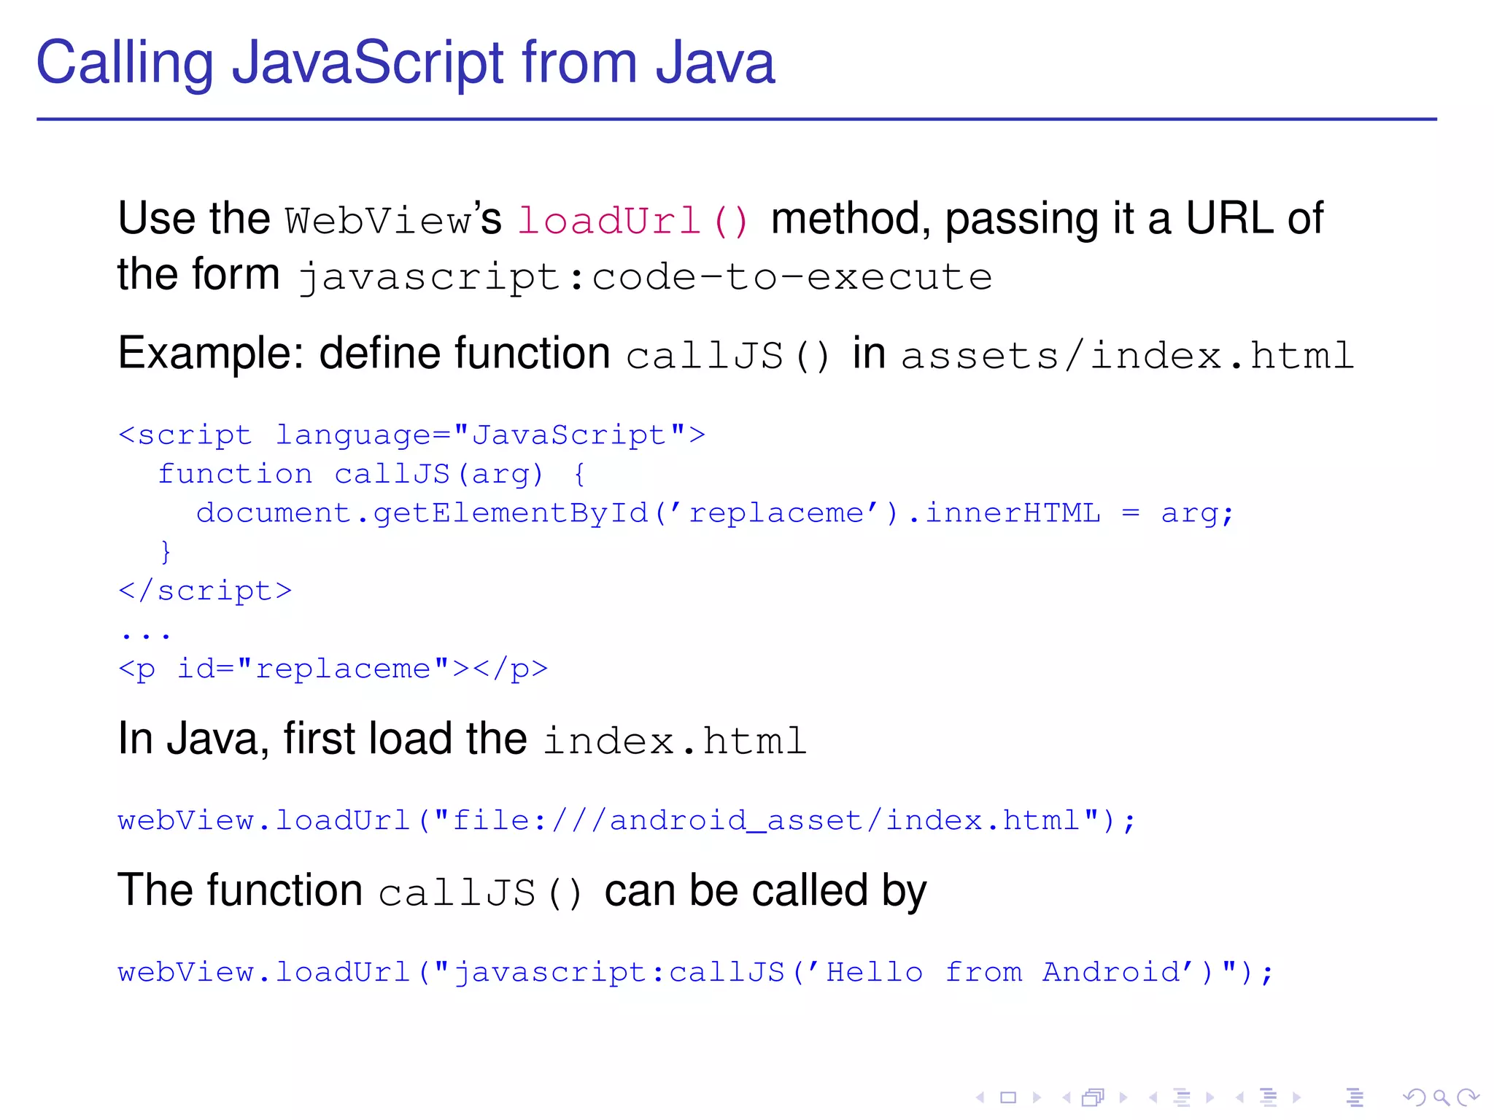
Task: Click the code line "function callJS(arg) {"
Action: pyautogui.click(x=372, y=475)
